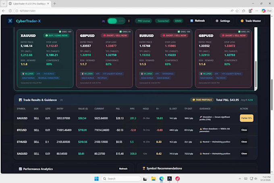Click the GUIDANCE column header
274x183 pixels.
pos(205,109)
